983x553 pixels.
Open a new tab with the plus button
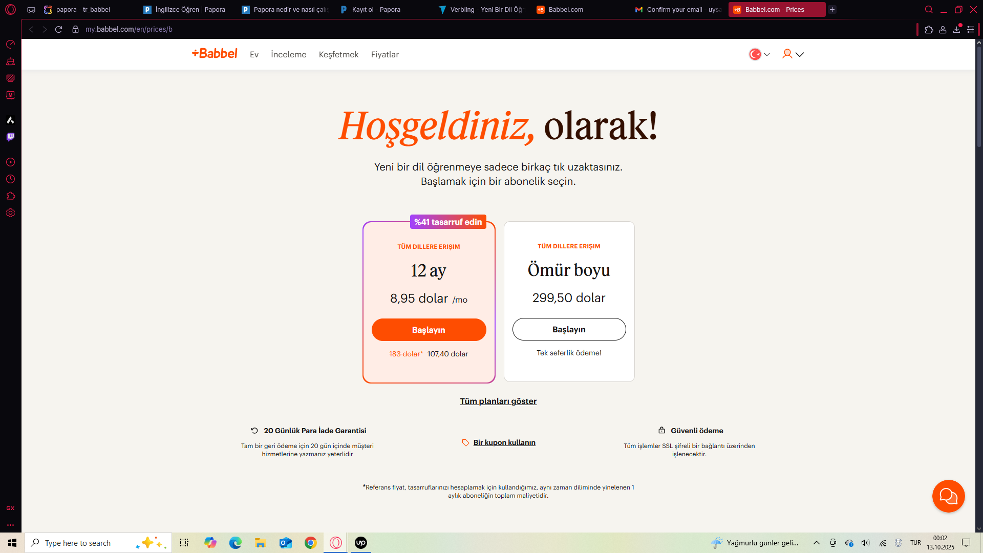pos(832,9)
